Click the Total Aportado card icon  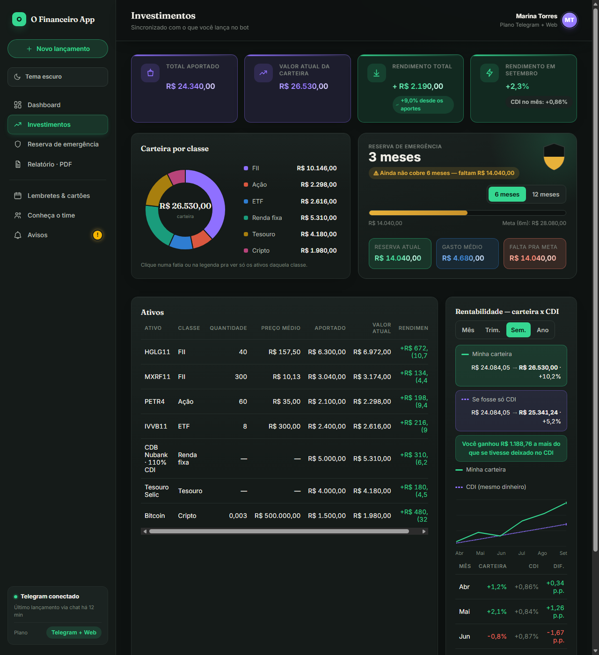pyautogui.click(x=150, y=73)
